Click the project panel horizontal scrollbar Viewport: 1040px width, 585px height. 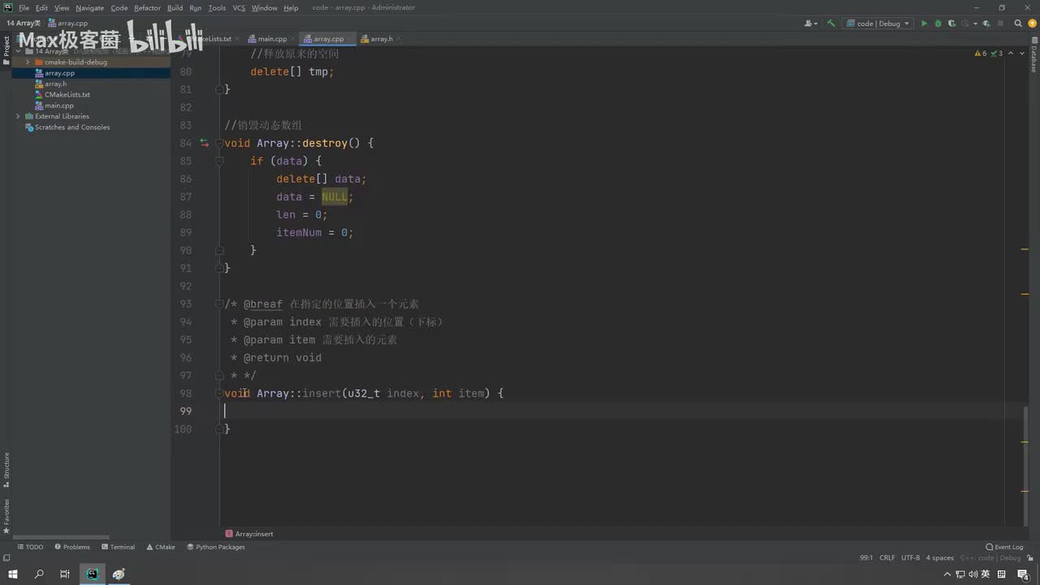point(60,537)
